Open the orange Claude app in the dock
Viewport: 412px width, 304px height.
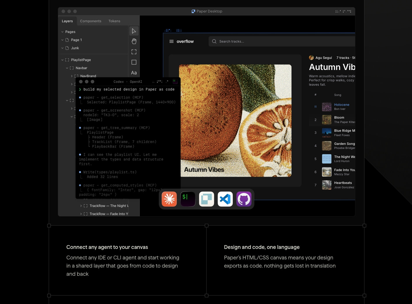point(169,199)
